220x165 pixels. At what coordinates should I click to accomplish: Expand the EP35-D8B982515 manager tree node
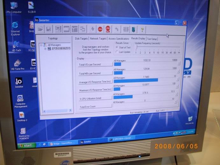pyautogui.click(x=45, y=48)
